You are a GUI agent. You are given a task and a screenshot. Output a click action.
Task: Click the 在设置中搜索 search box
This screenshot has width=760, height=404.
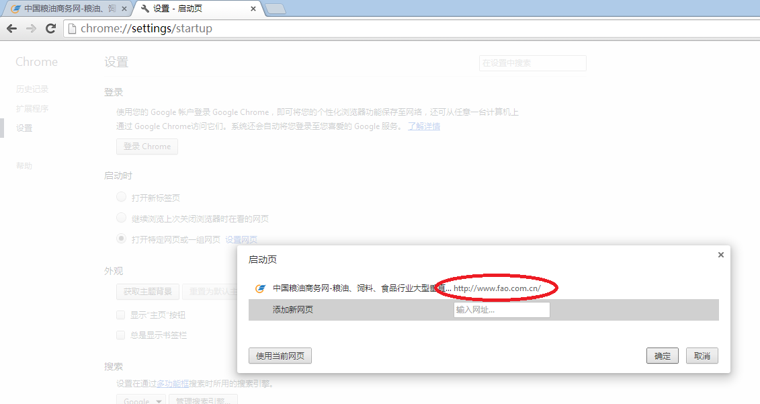click(533, 63)
